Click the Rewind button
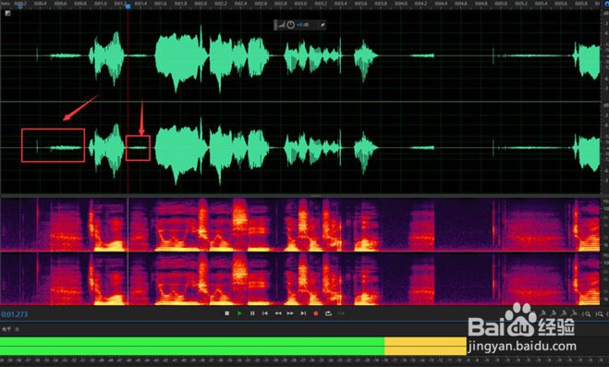Viewport: 609px width, 367px height. pyautogui.click(x=278, y=313)
